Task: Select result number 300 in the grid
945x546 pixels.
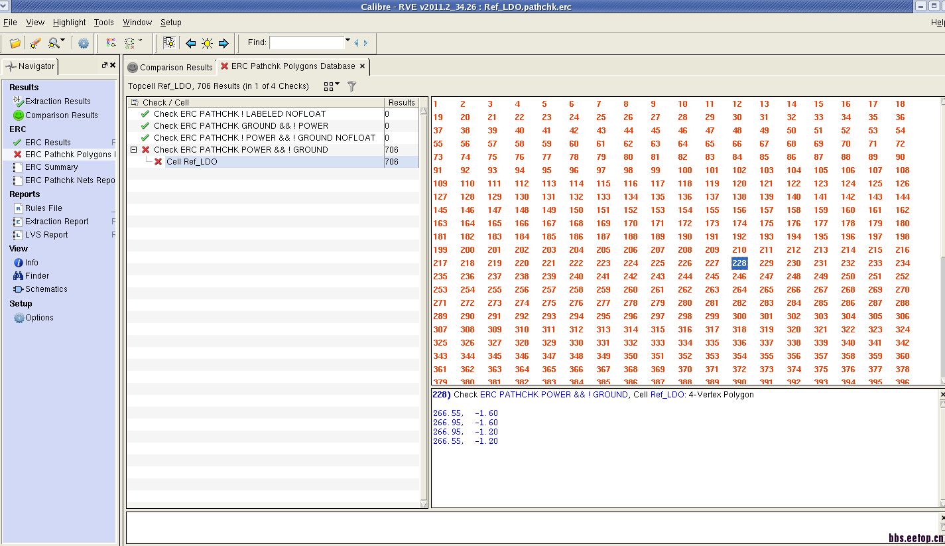Action: pyautogui.click(x=739, y=316)
